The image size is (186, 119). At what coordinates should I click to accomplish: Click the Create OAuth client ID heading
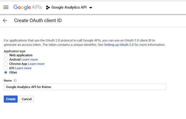click(x=38, y=20)
